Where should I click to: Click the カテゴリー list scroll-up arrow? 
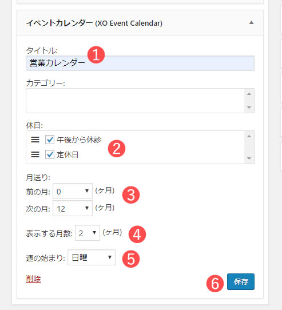249,94
